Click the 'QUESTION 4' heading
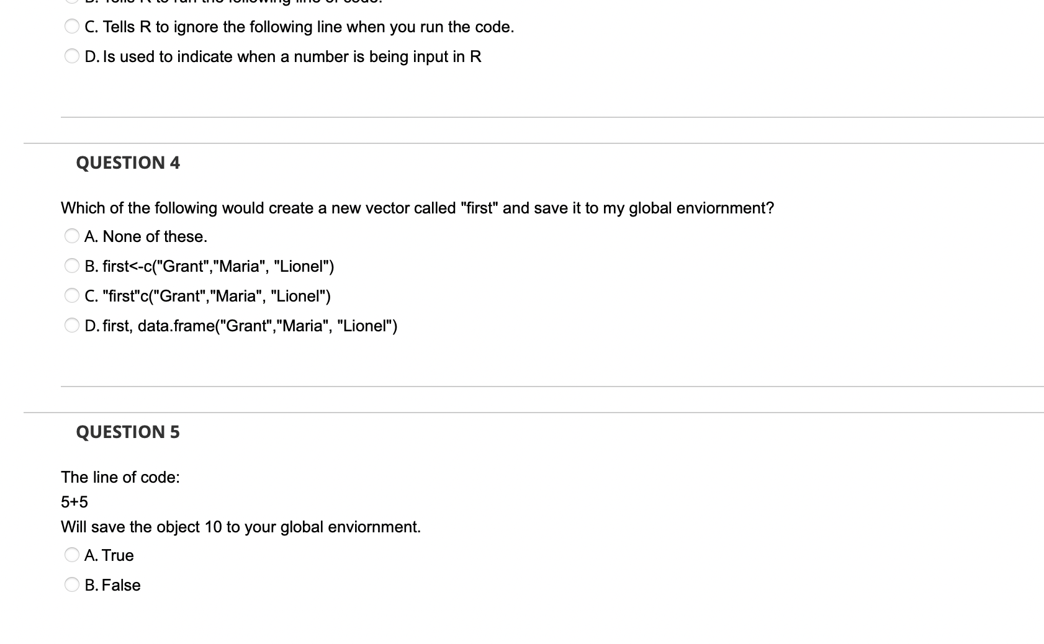 point(128,163)
